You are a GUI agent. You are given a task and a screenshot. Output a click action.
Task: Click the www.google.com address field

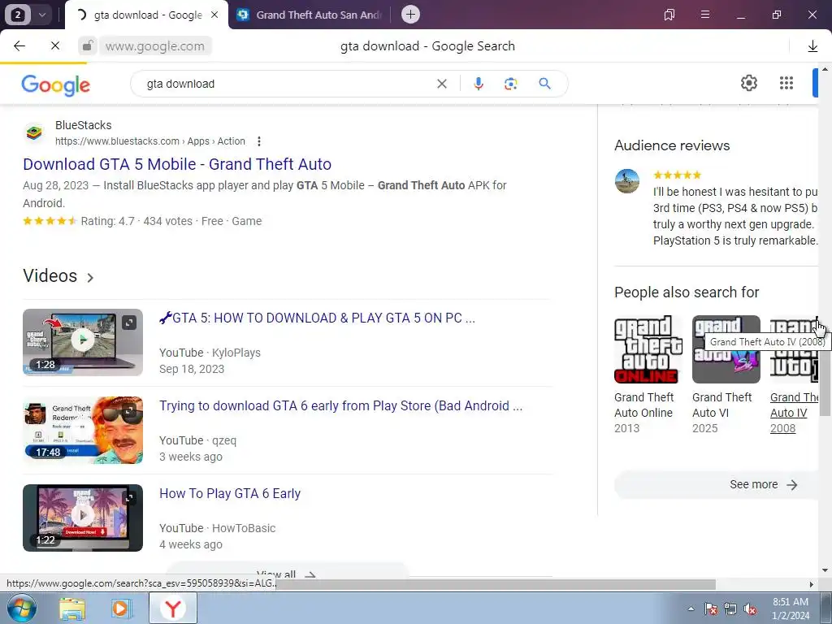pyautogui.click(x=155, y=46)
